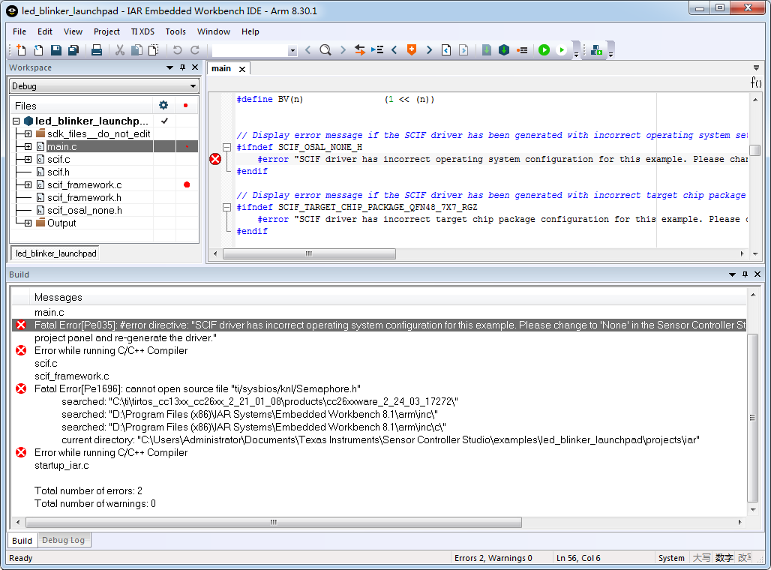Open the Build panel dropdown menu arrow

point(732,274)
